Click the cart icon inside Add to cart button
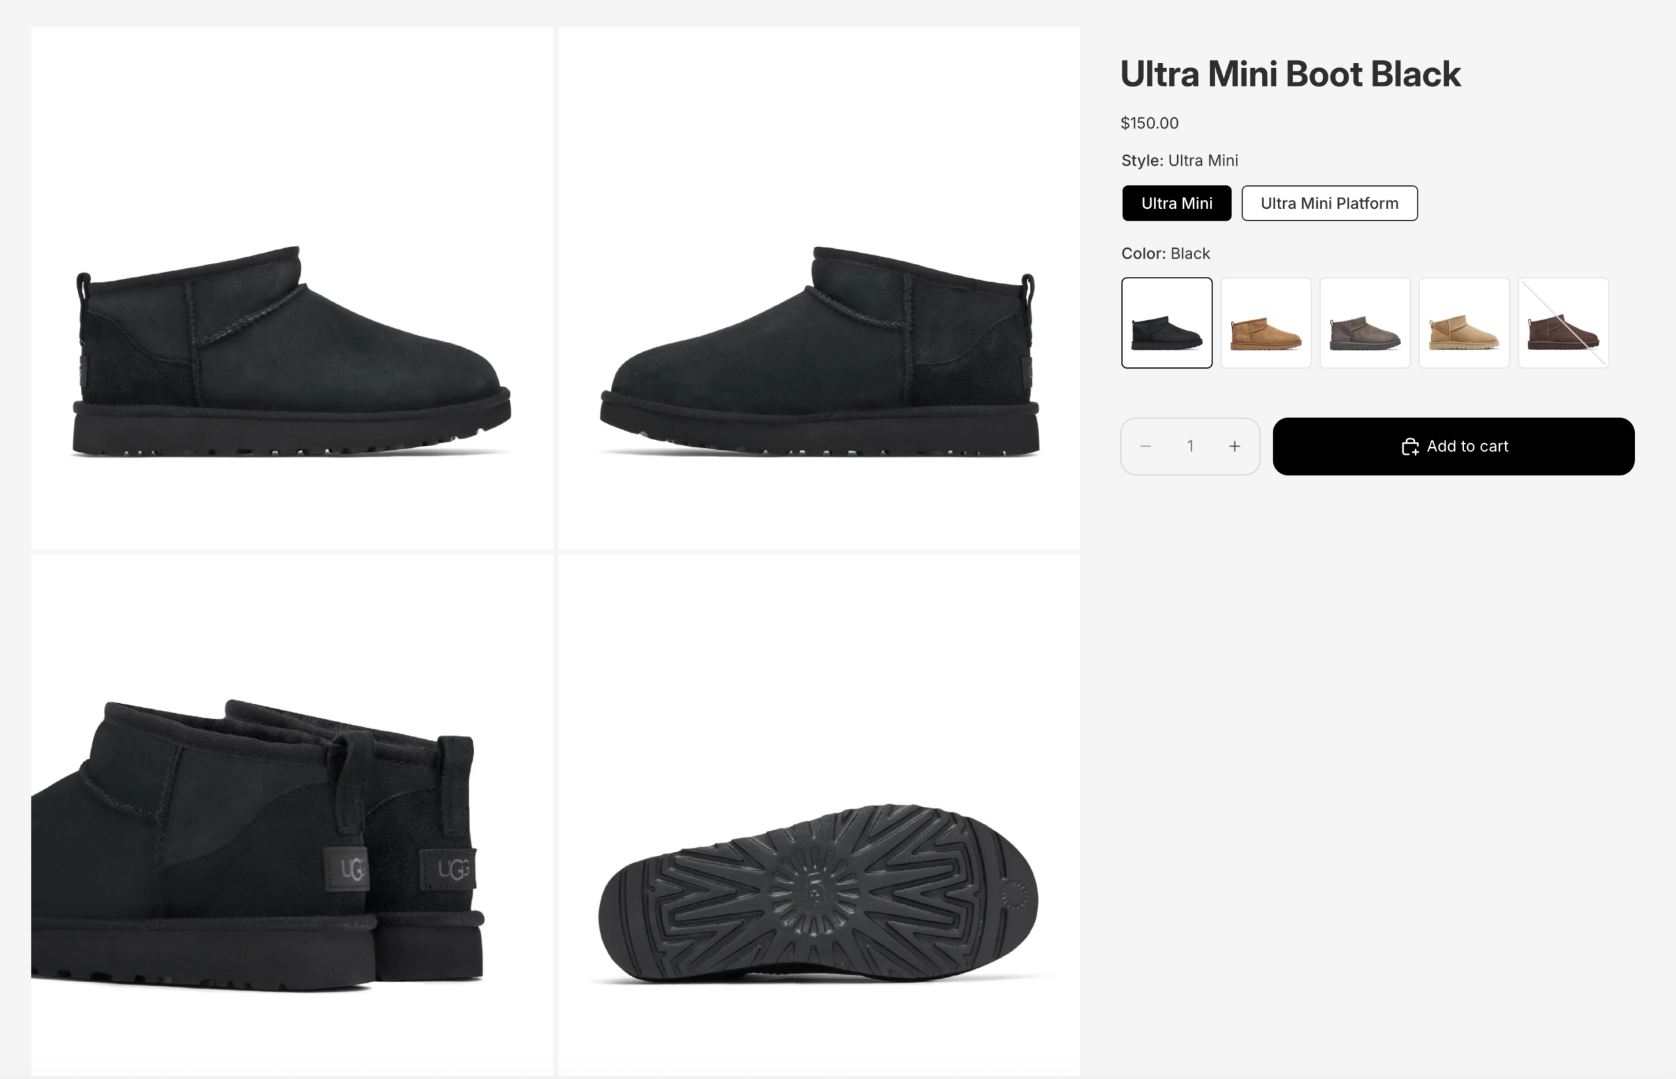1676x1079 pixels. tap(1411, 447)
